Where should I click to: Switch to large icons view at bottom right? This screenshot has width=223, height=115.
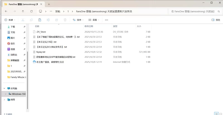tap(220, 114)
